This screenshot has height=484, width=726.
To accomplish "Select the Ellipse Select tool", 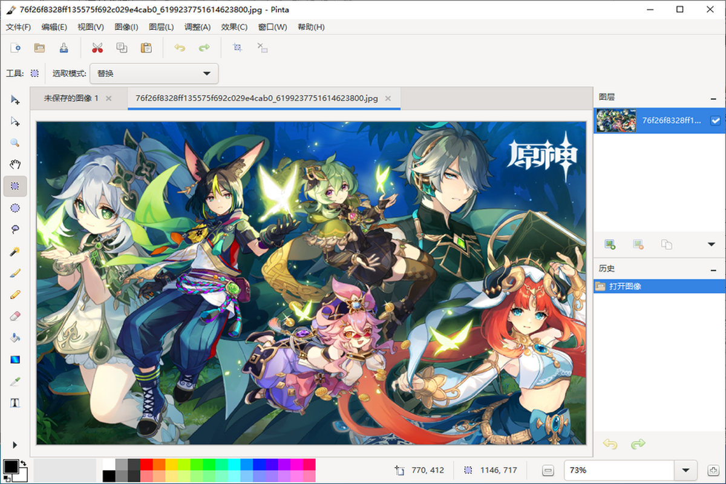I will point(15,208).
